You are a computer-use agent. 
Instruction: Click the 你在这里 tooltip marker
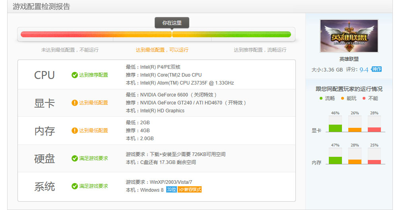point(172,23)
